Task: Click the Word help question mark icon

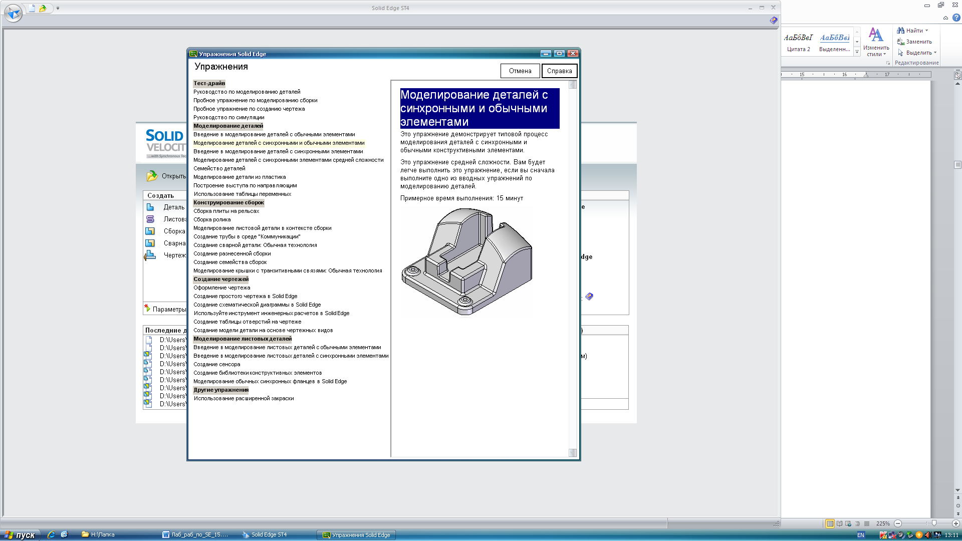Action: (956, 18)
